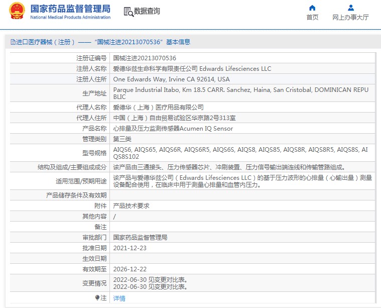Viewport: 381px width, 308px height.
Task: Click the slash value of 其他内容
Action: (x=114, y=217)
